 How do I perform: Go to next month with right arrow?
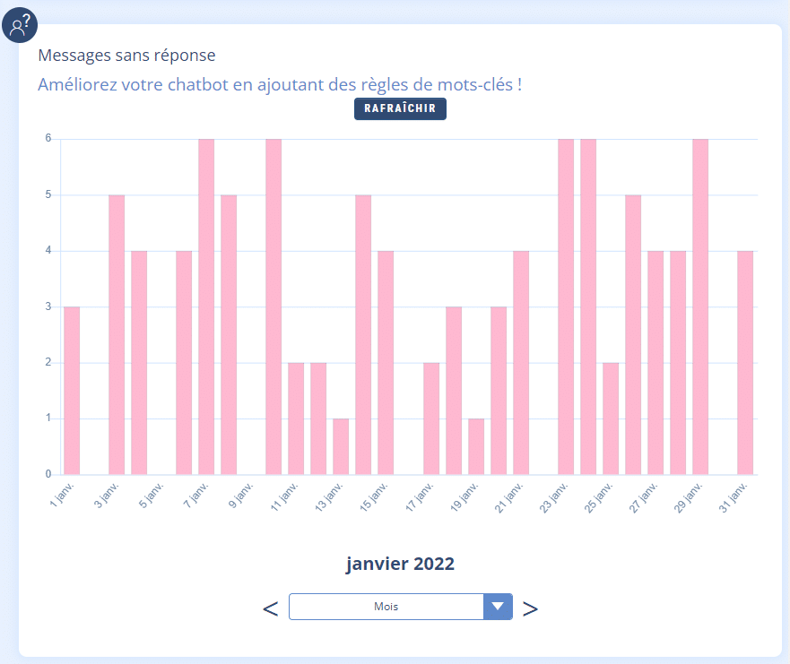tap(530, 608)
